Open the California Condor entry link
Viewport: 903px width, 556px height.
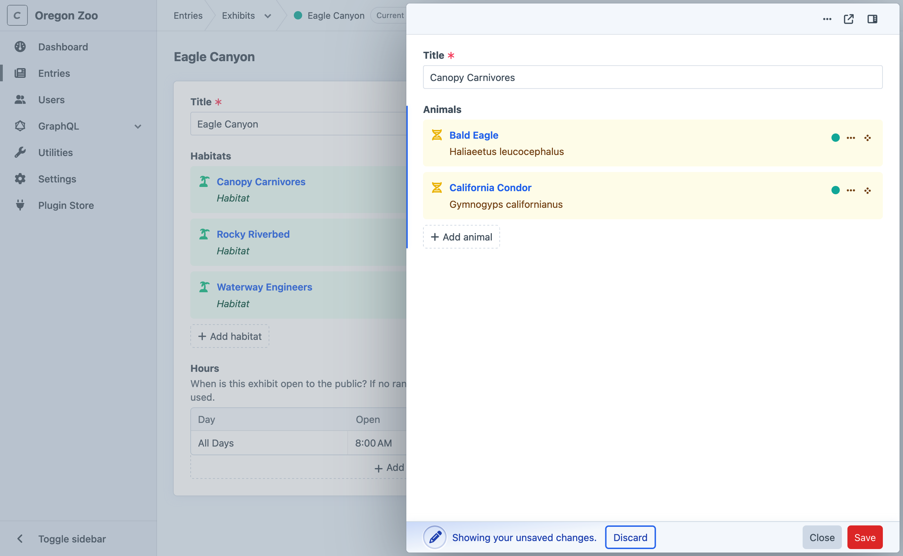pos(490,188)
